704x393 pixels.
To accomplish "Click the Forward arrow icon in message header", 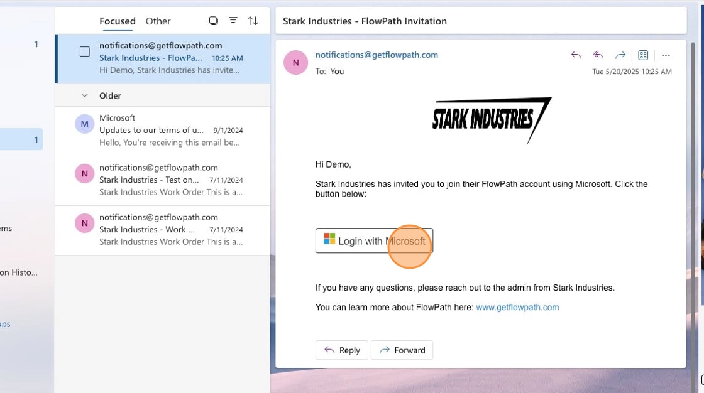I will tap(620, 55).
